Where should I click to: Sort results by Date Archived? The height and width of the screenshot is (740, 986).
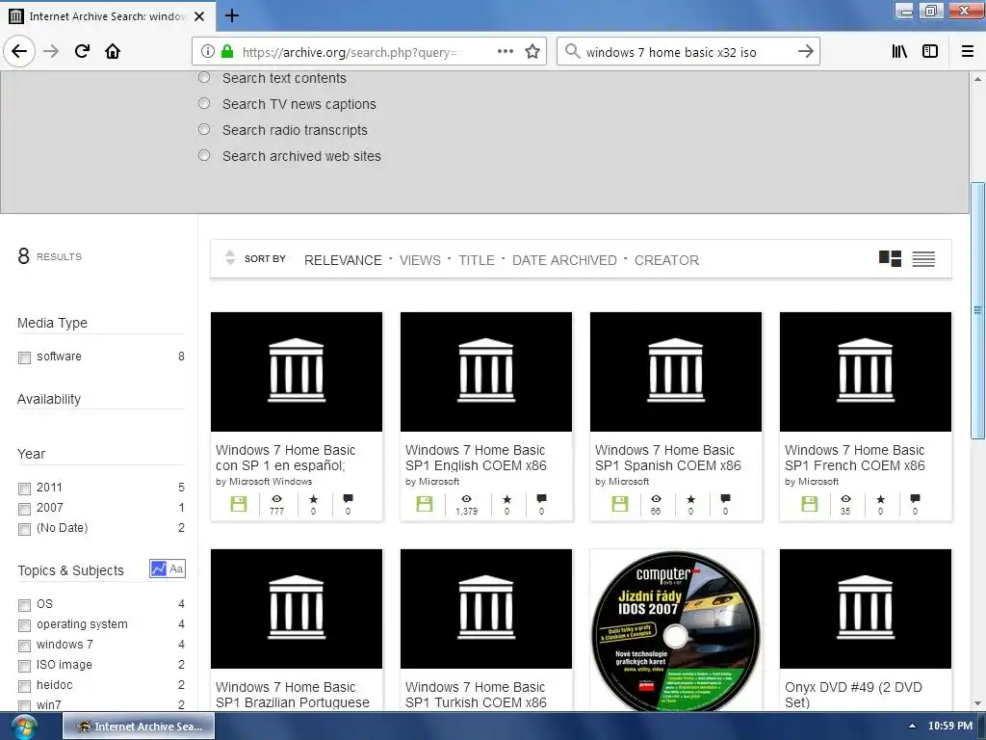(564, 260)
